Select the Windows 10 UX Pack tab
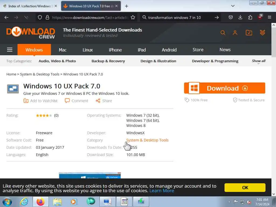The image size is (276, 207). tap(91, 6)
